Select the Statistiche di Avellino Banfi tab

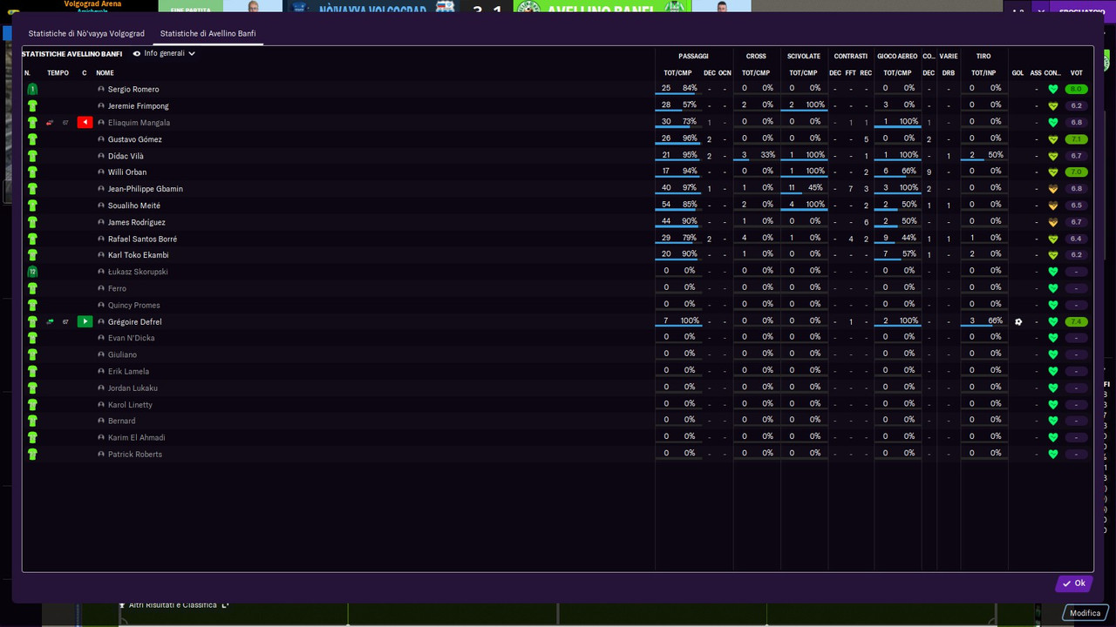pyautogui.click(x=208, y=33)
